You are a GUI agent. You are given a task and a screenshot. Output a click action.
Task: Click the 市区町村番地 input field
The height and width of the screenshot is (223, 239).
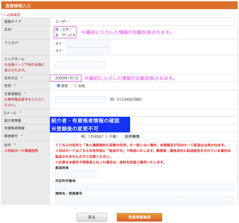pos(144,187)
